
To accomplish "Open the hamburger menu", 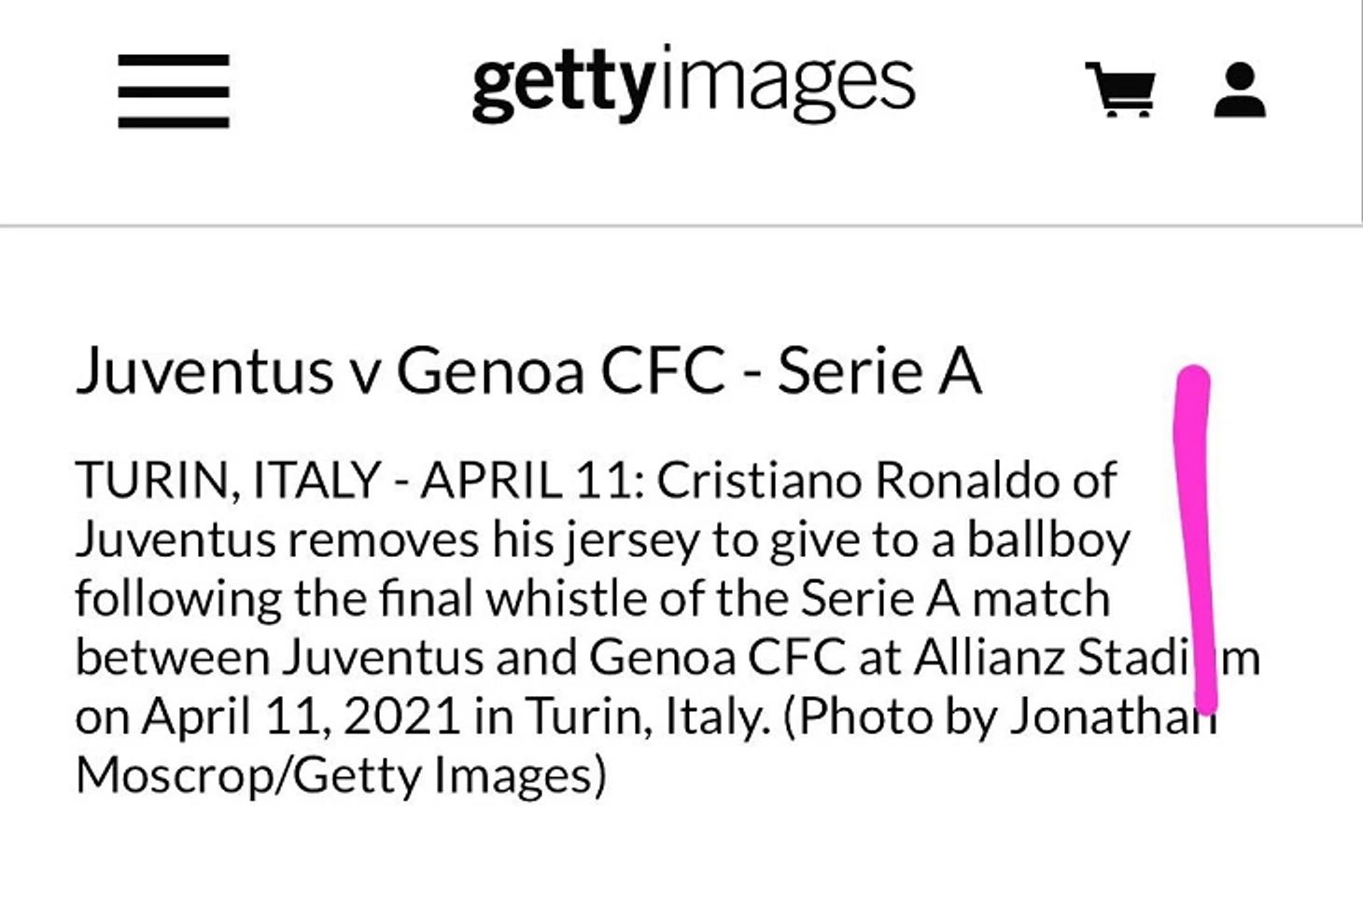I will [174, 90].
